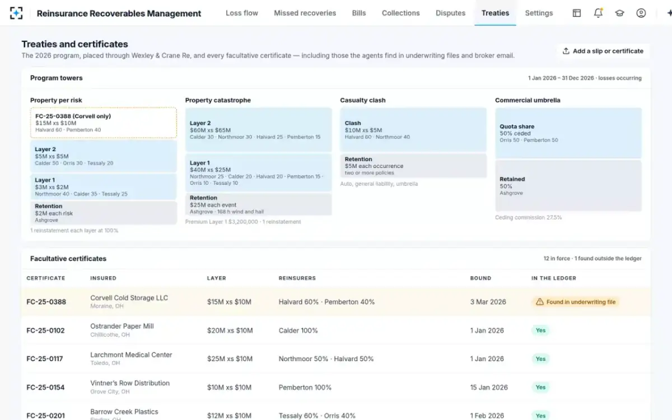This screenshot has width=672, height=420.
Task: Select the Retained 50% Ashgrove block
Action: [x=568, y=186]
